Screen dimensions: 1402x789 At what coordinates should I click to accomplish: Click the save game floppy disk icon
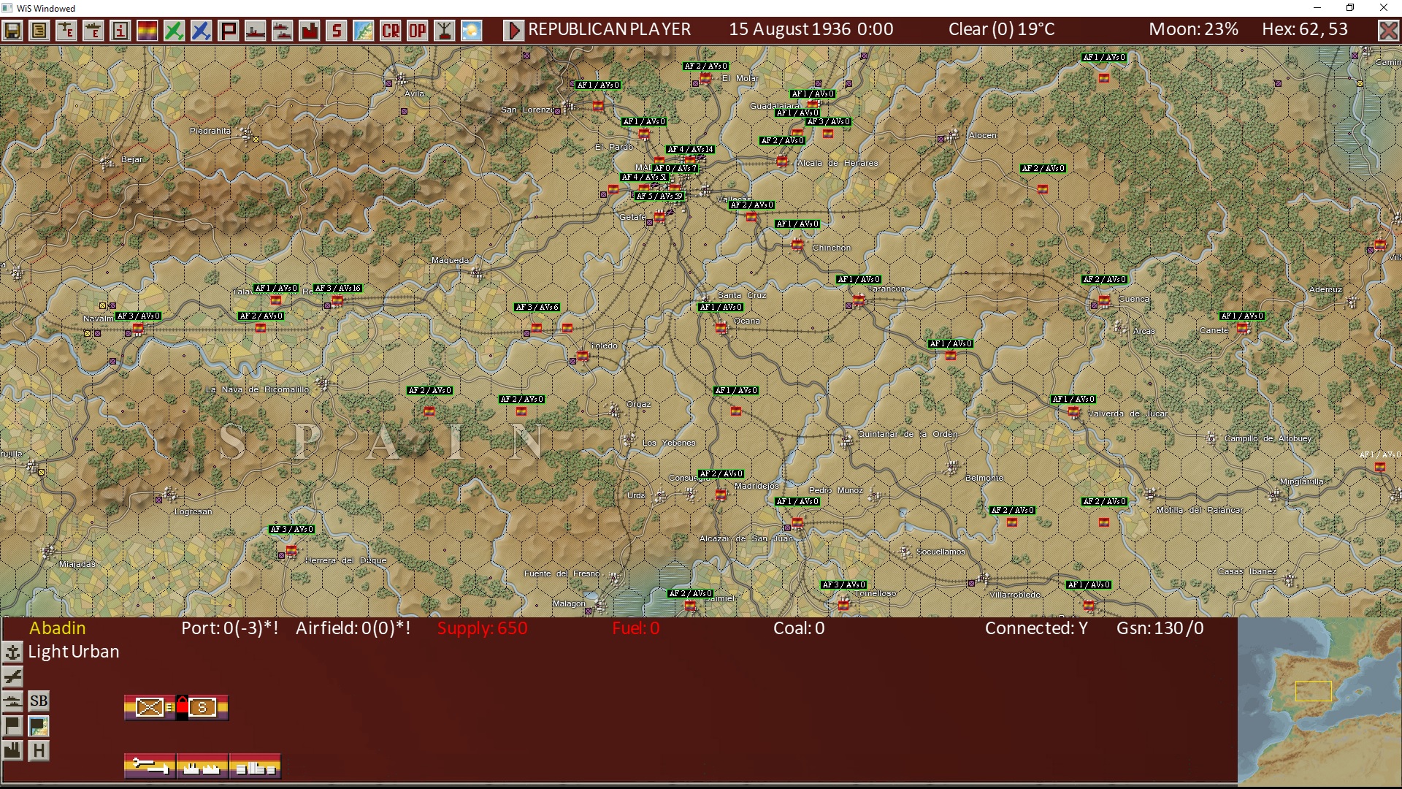point(12,31)
